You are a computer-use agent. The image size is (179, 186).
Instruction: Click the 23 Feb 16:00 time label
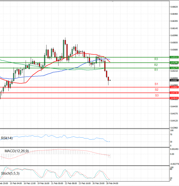click(x=85, y=183)
